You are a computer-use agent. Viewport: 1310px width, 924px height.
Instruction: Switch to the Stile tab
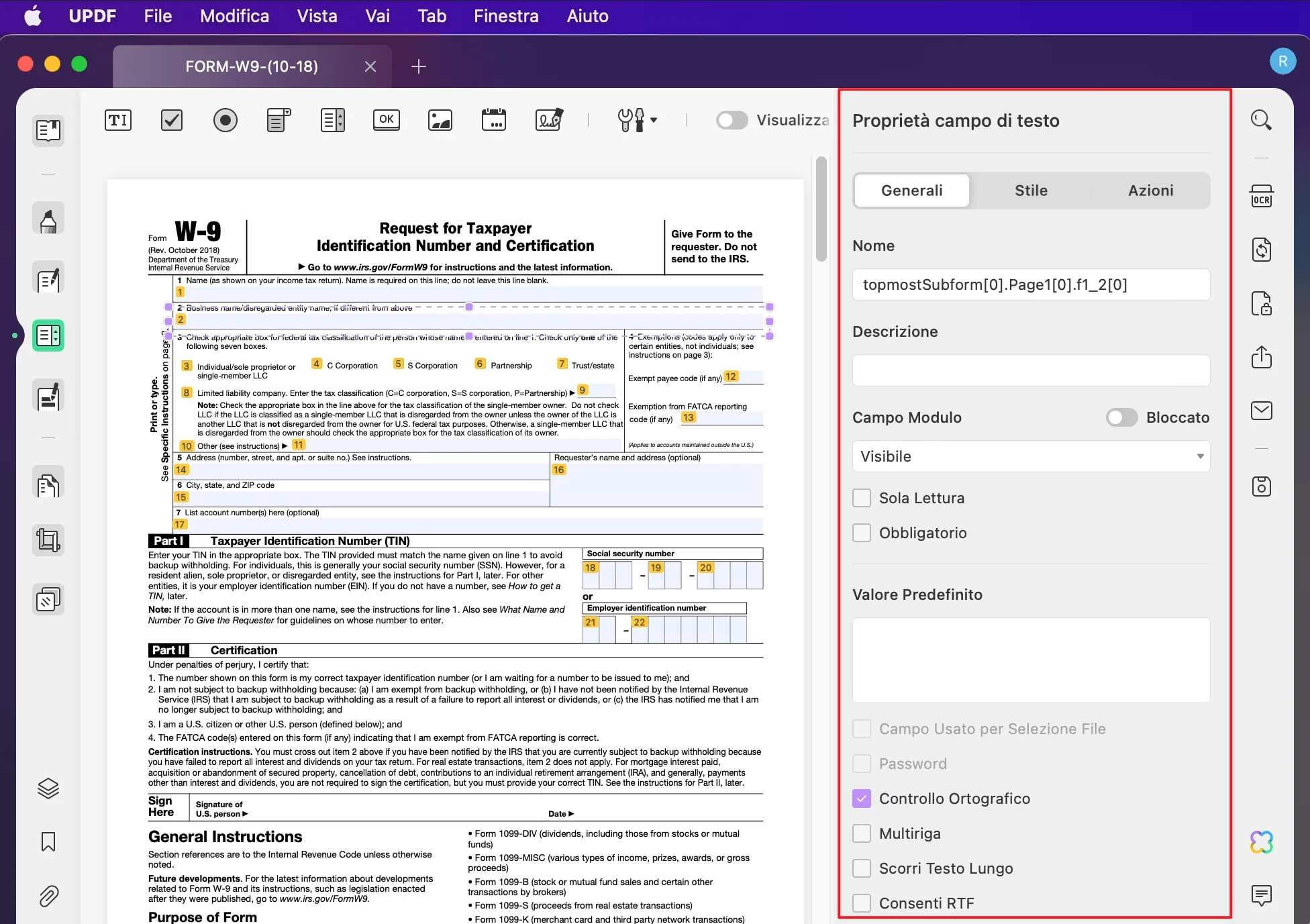[x=1031, y=191]
